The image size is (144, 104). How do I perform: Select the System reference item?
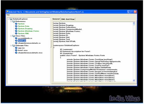tap(21, 24)
